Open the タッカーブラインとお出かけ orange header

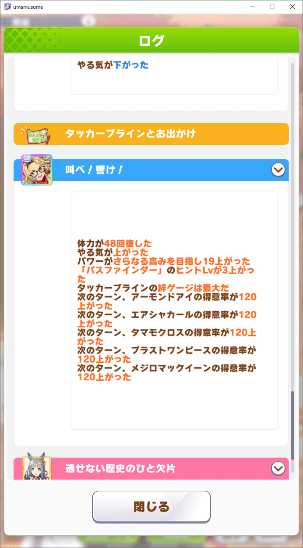151,134
